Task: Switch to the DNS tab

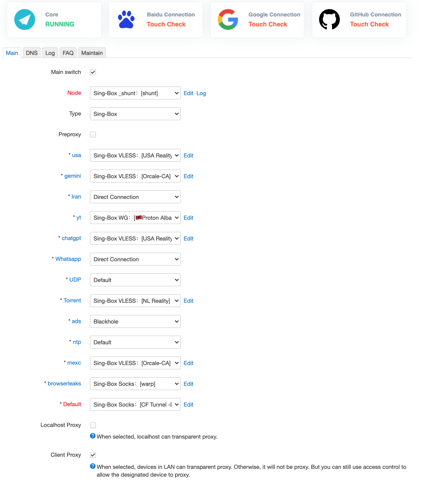Action: click(x=32, y=53)
